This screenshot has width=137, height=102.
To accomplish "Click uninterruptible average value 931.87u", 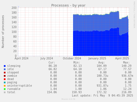I will click(x=102, y=86).
